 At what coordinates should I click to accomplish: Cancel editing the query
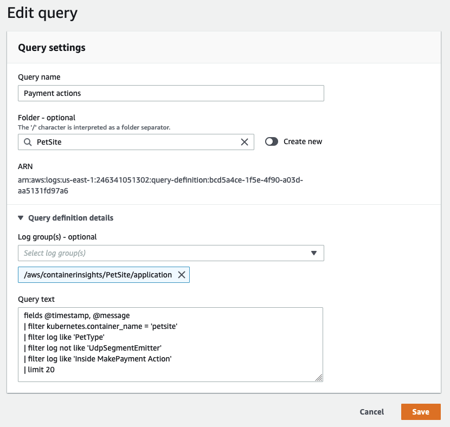point(371,412)
